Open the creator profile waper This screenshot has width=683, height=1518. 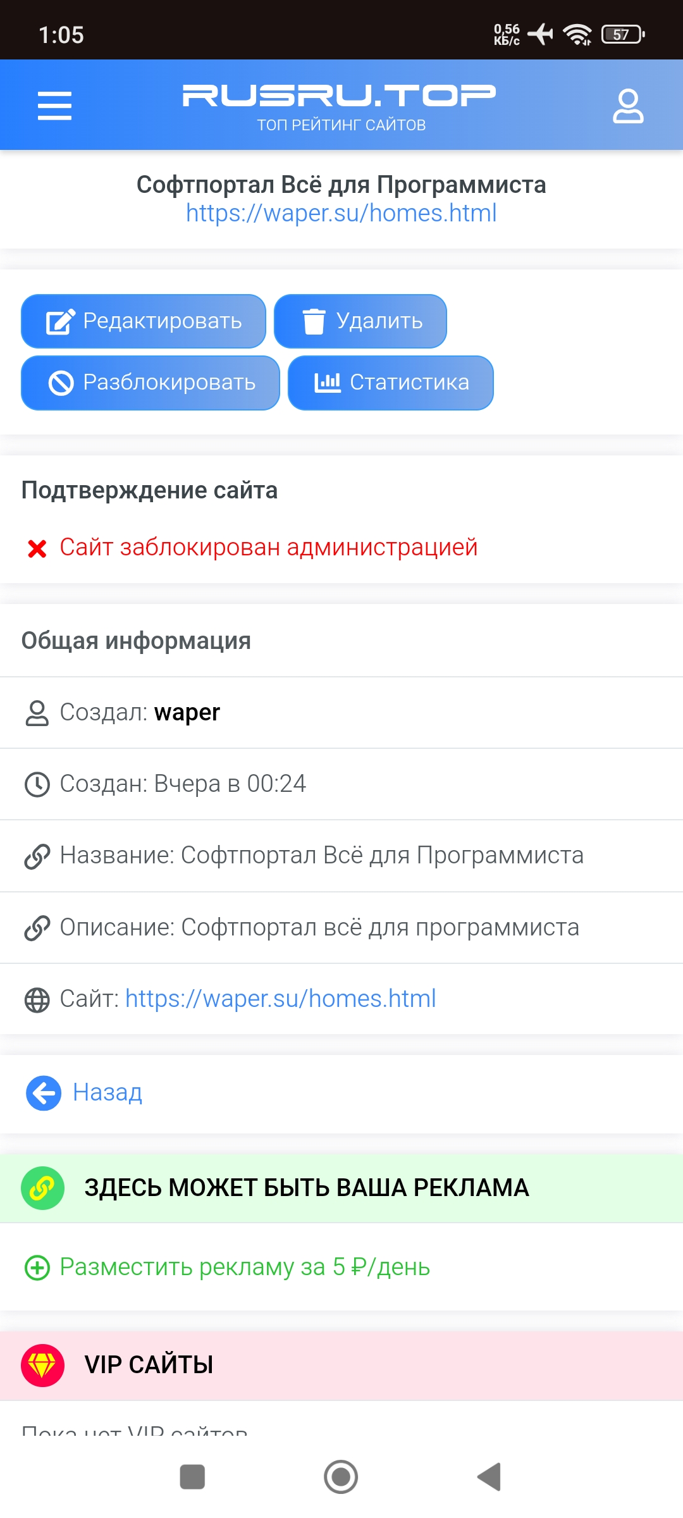click(x=187, y=712)
